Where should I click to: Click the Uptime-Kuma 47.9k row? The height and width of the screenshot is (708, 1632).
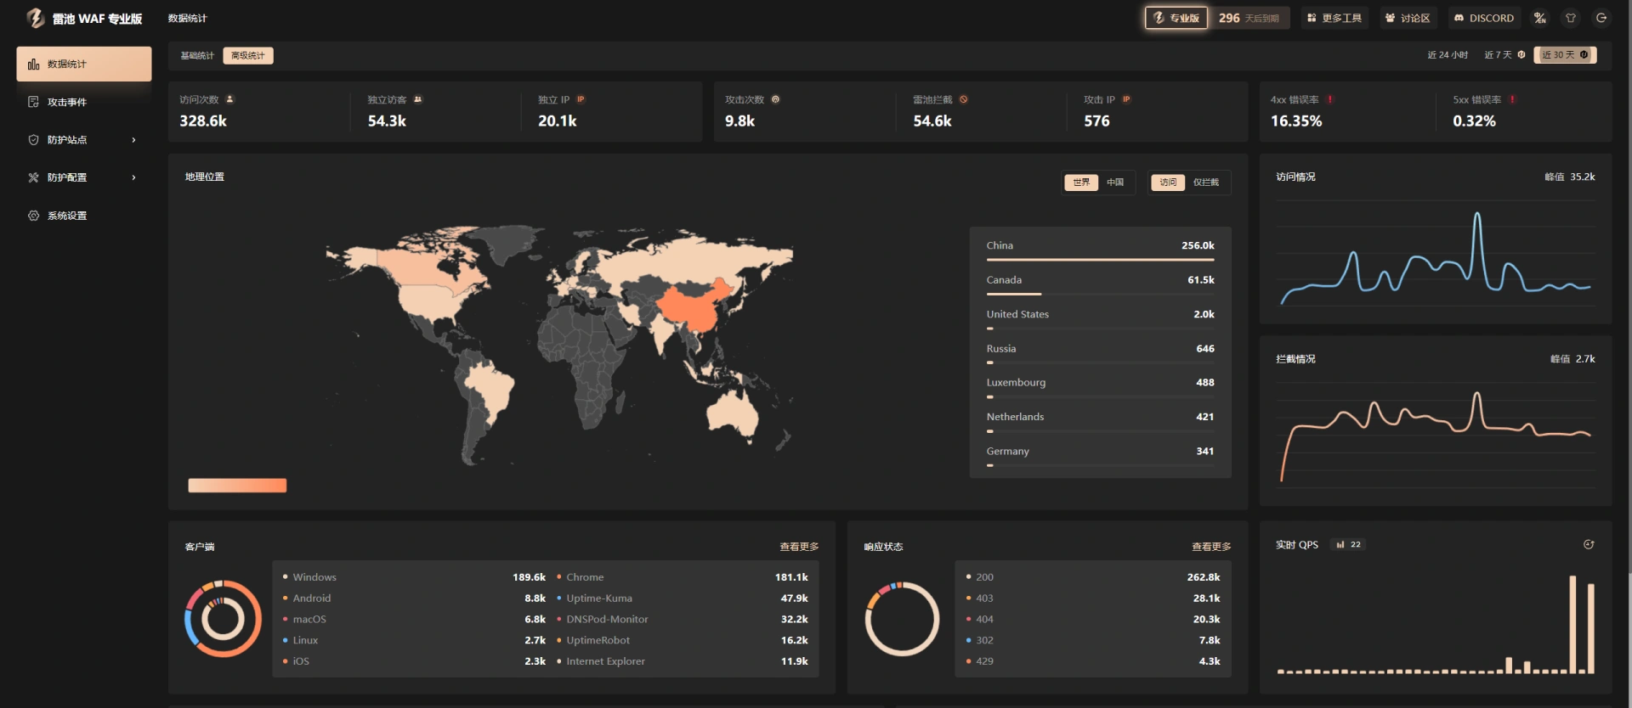point(683,598)
